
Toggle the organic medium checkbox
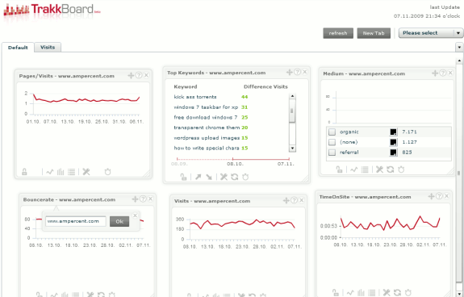pyautogui.click(x=332, y=132)
